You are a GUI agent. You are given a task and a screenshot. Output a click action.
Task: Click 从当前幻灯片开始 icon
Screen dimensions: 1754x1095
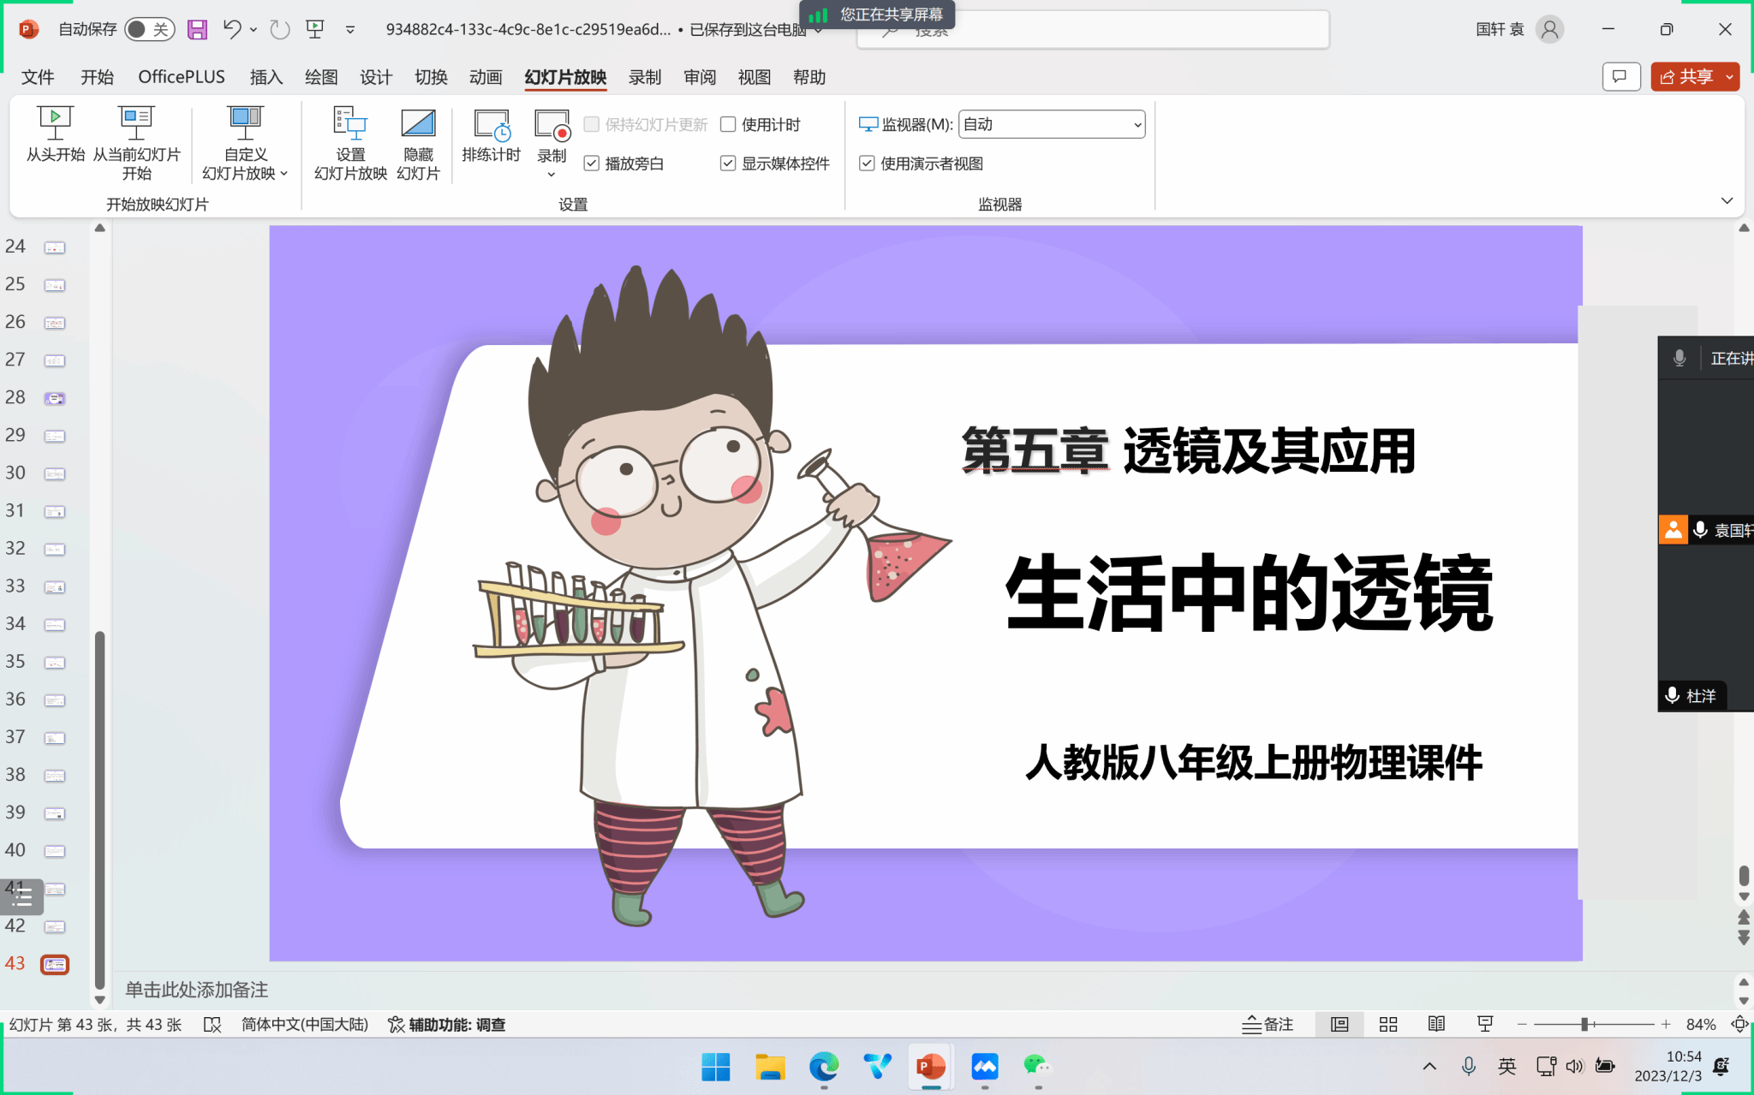136,123
